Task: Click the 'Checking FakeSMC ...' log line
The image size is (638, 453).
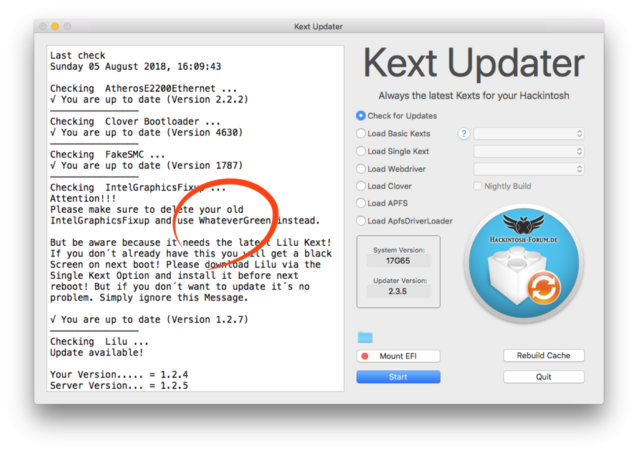Action: (107, 154)
